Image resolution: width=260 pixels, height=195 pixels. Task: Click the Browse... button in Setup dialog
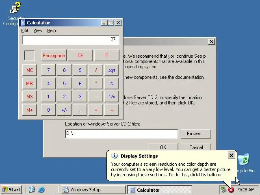(196, 134)
